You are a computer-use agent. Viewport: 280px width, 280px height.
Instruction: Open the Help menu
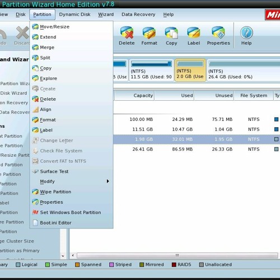point(169,15)
